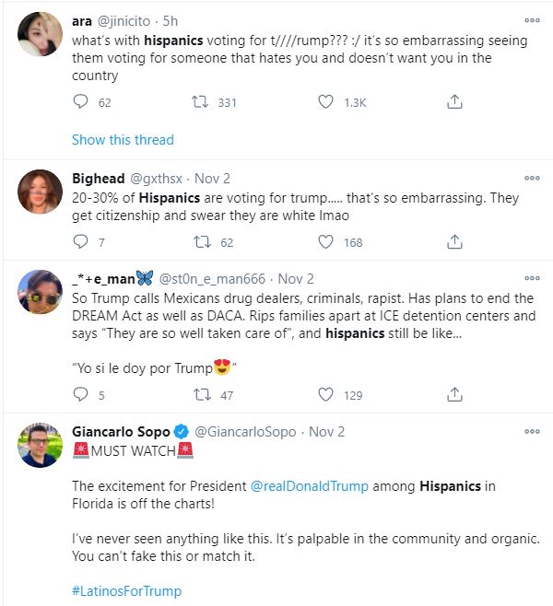Reply to Bighead's tweet with 7 replies
This screenshot has width=553, height=606.
80,241
